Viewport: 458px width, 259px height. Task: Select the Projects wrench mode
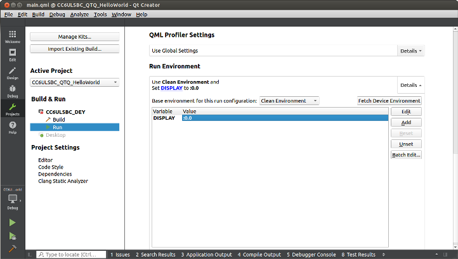pos(13,110)
